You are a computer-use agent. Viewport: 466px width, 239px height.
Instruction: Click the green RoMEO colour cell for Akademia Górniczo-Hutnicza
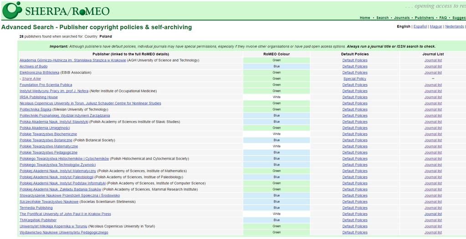277,60
